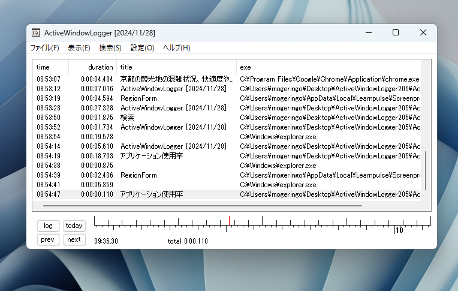Viewport: 458px width, 291px height.
Task: Select the explorer.exe row at 08:54:41
Action: (x=228, y=185)
